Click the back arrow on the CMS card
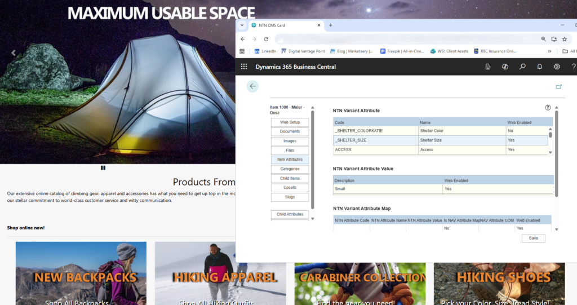 click(x=252, y=86)
